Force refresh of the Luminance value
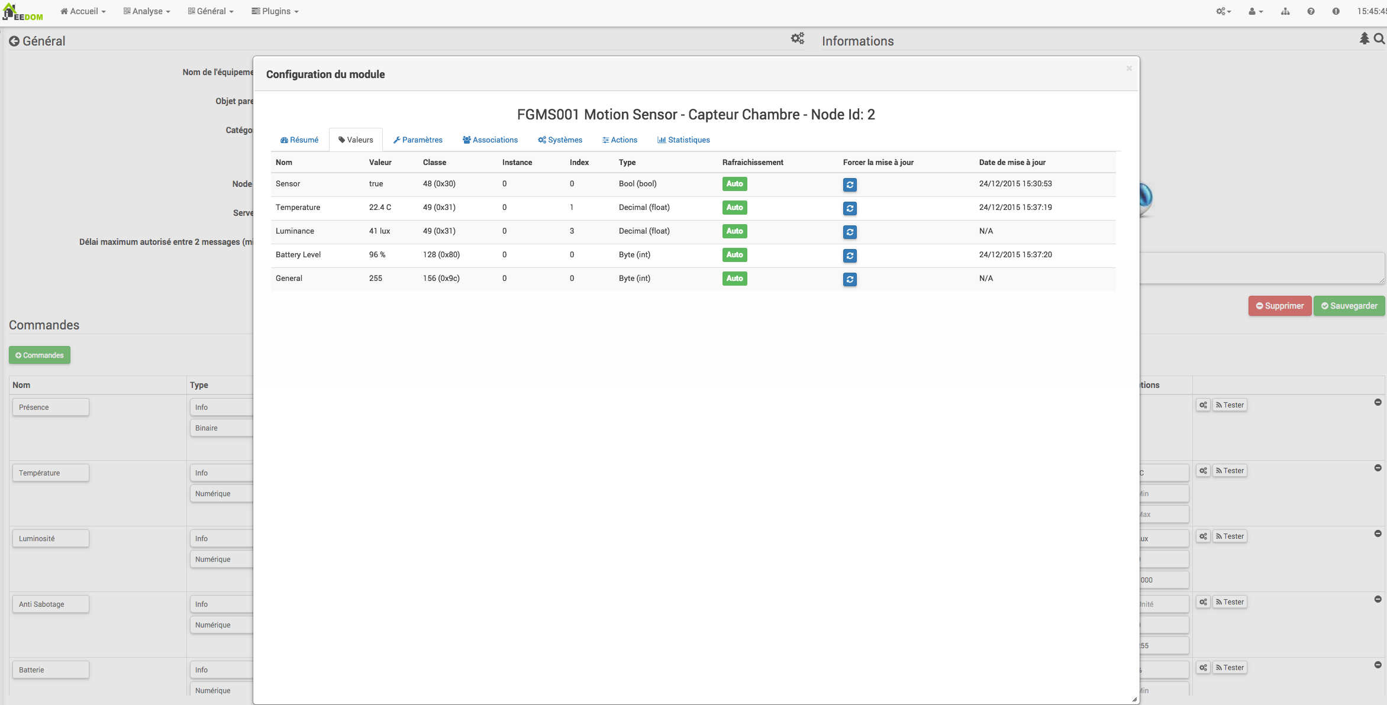Screen dimensions: 1387x705 point(850,232)
